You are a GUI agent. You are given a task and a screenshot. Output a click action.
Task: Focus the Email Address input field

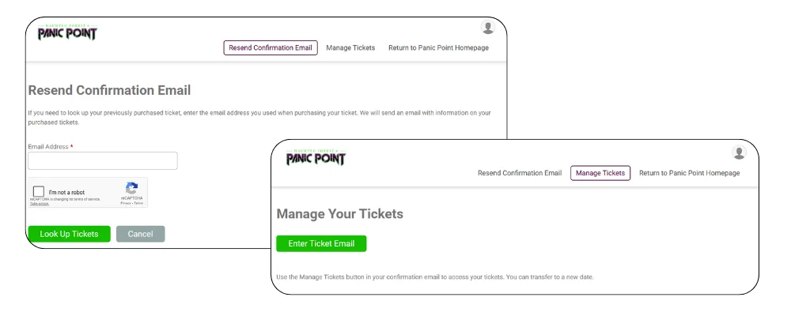point(103,161)
